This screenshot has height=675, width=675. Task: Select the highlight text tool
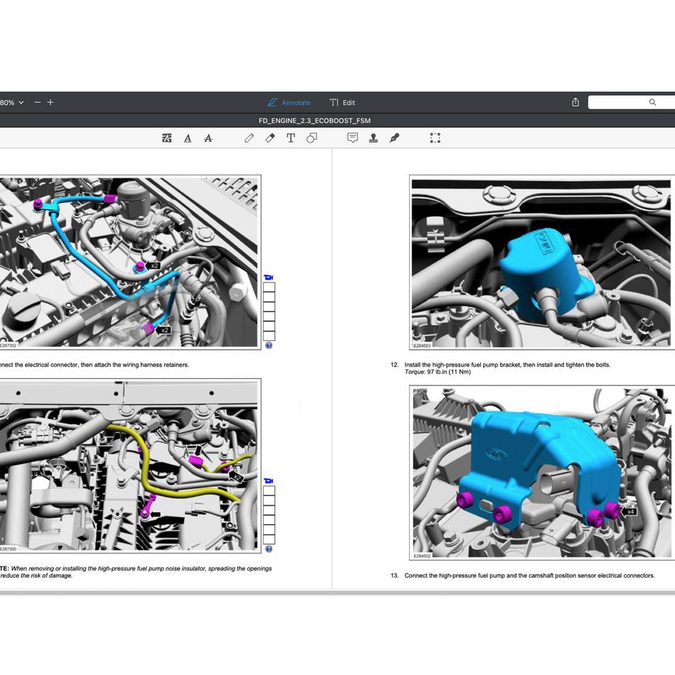167,138
